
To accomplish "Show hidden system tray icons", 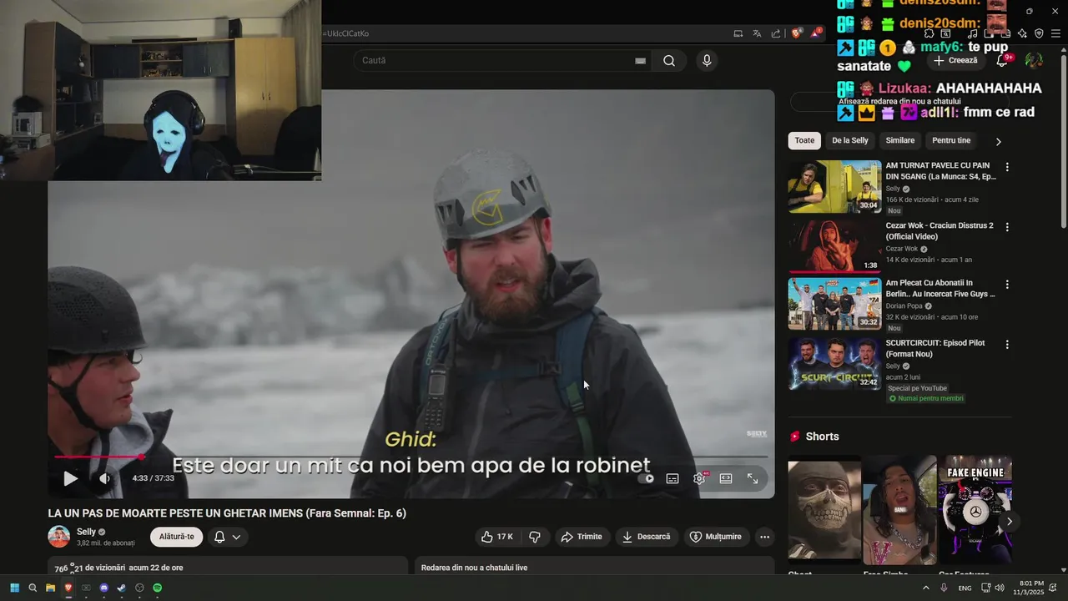I will point(927,588).
